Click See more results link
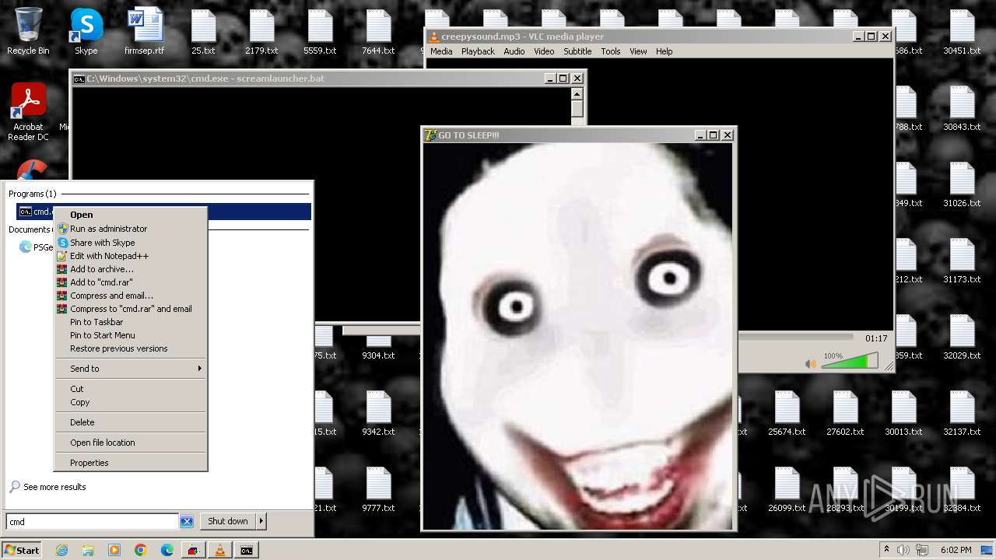This screenshot has height=560, width=996. [x=54, y=487]
